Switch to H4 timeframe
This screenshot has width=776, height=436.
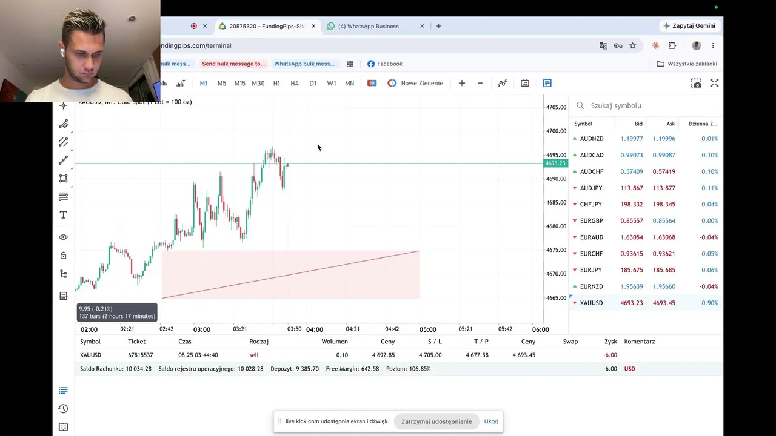click(x=295, y=83)
